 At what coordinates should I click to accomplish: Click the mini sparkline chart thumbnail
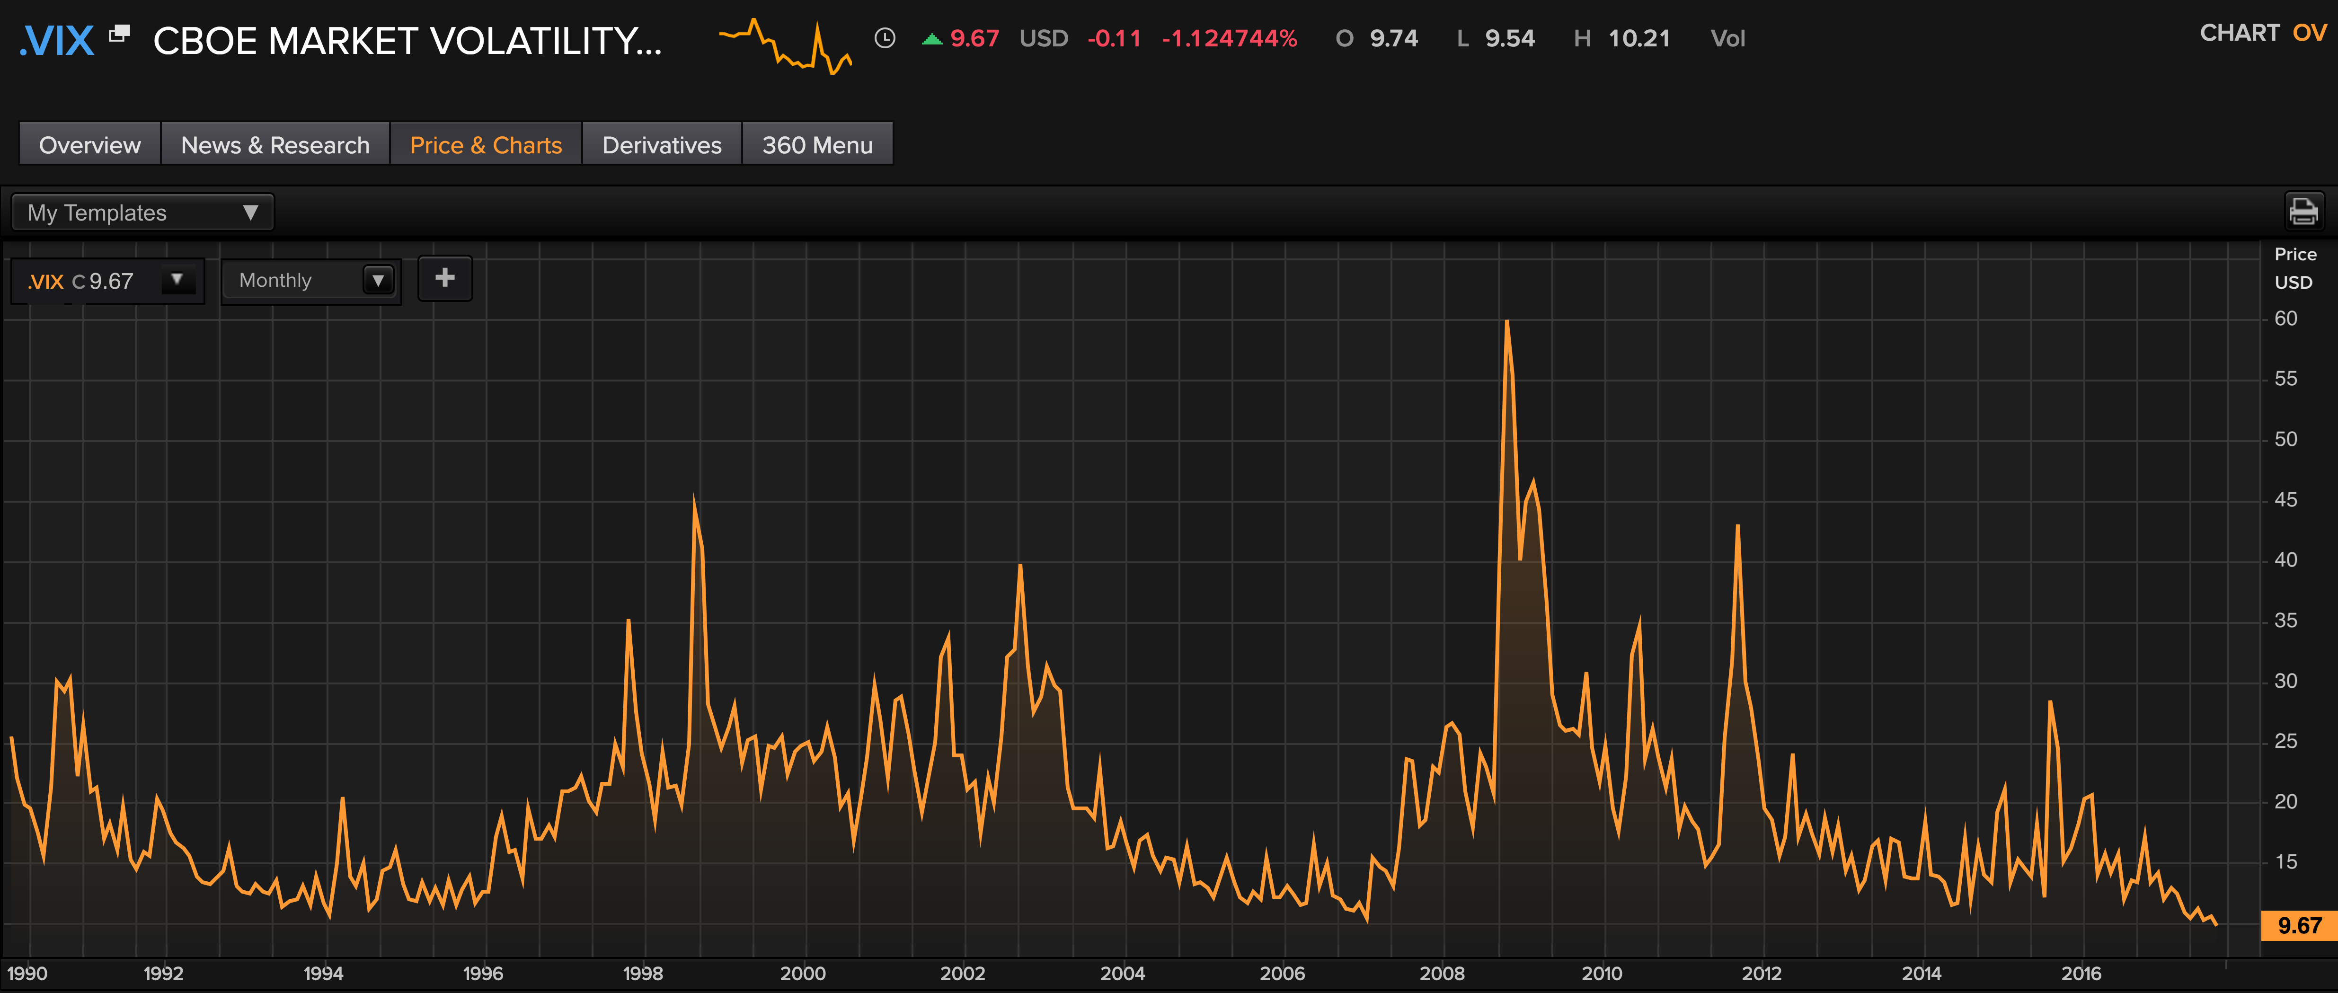coord(785,46)
